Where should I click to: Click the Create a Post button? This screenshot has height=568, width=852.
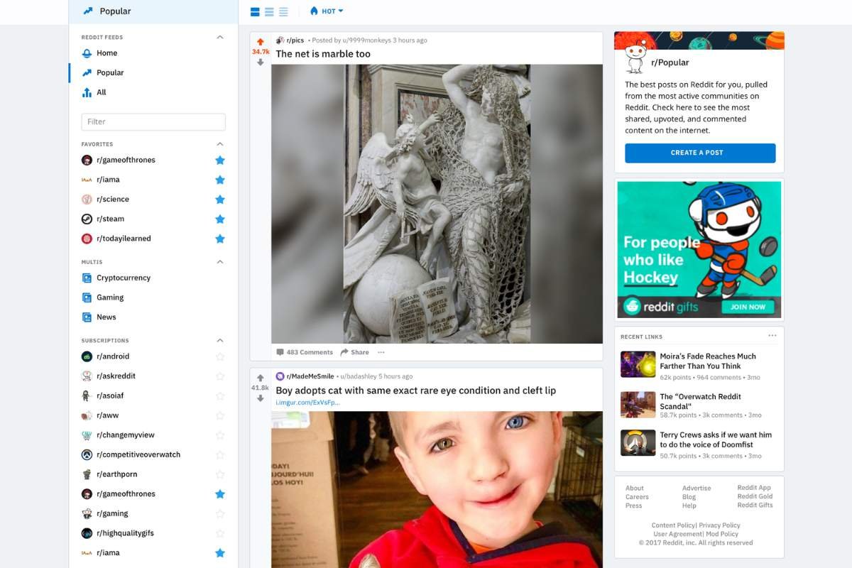click(x=700, y=153)
